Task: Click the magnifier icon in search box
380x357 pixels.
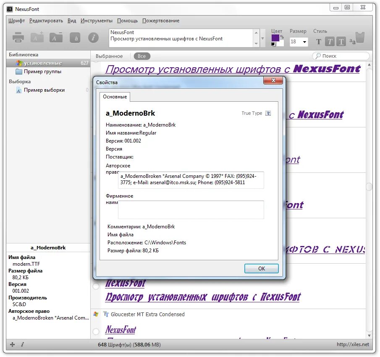Action: coord(318,56)
